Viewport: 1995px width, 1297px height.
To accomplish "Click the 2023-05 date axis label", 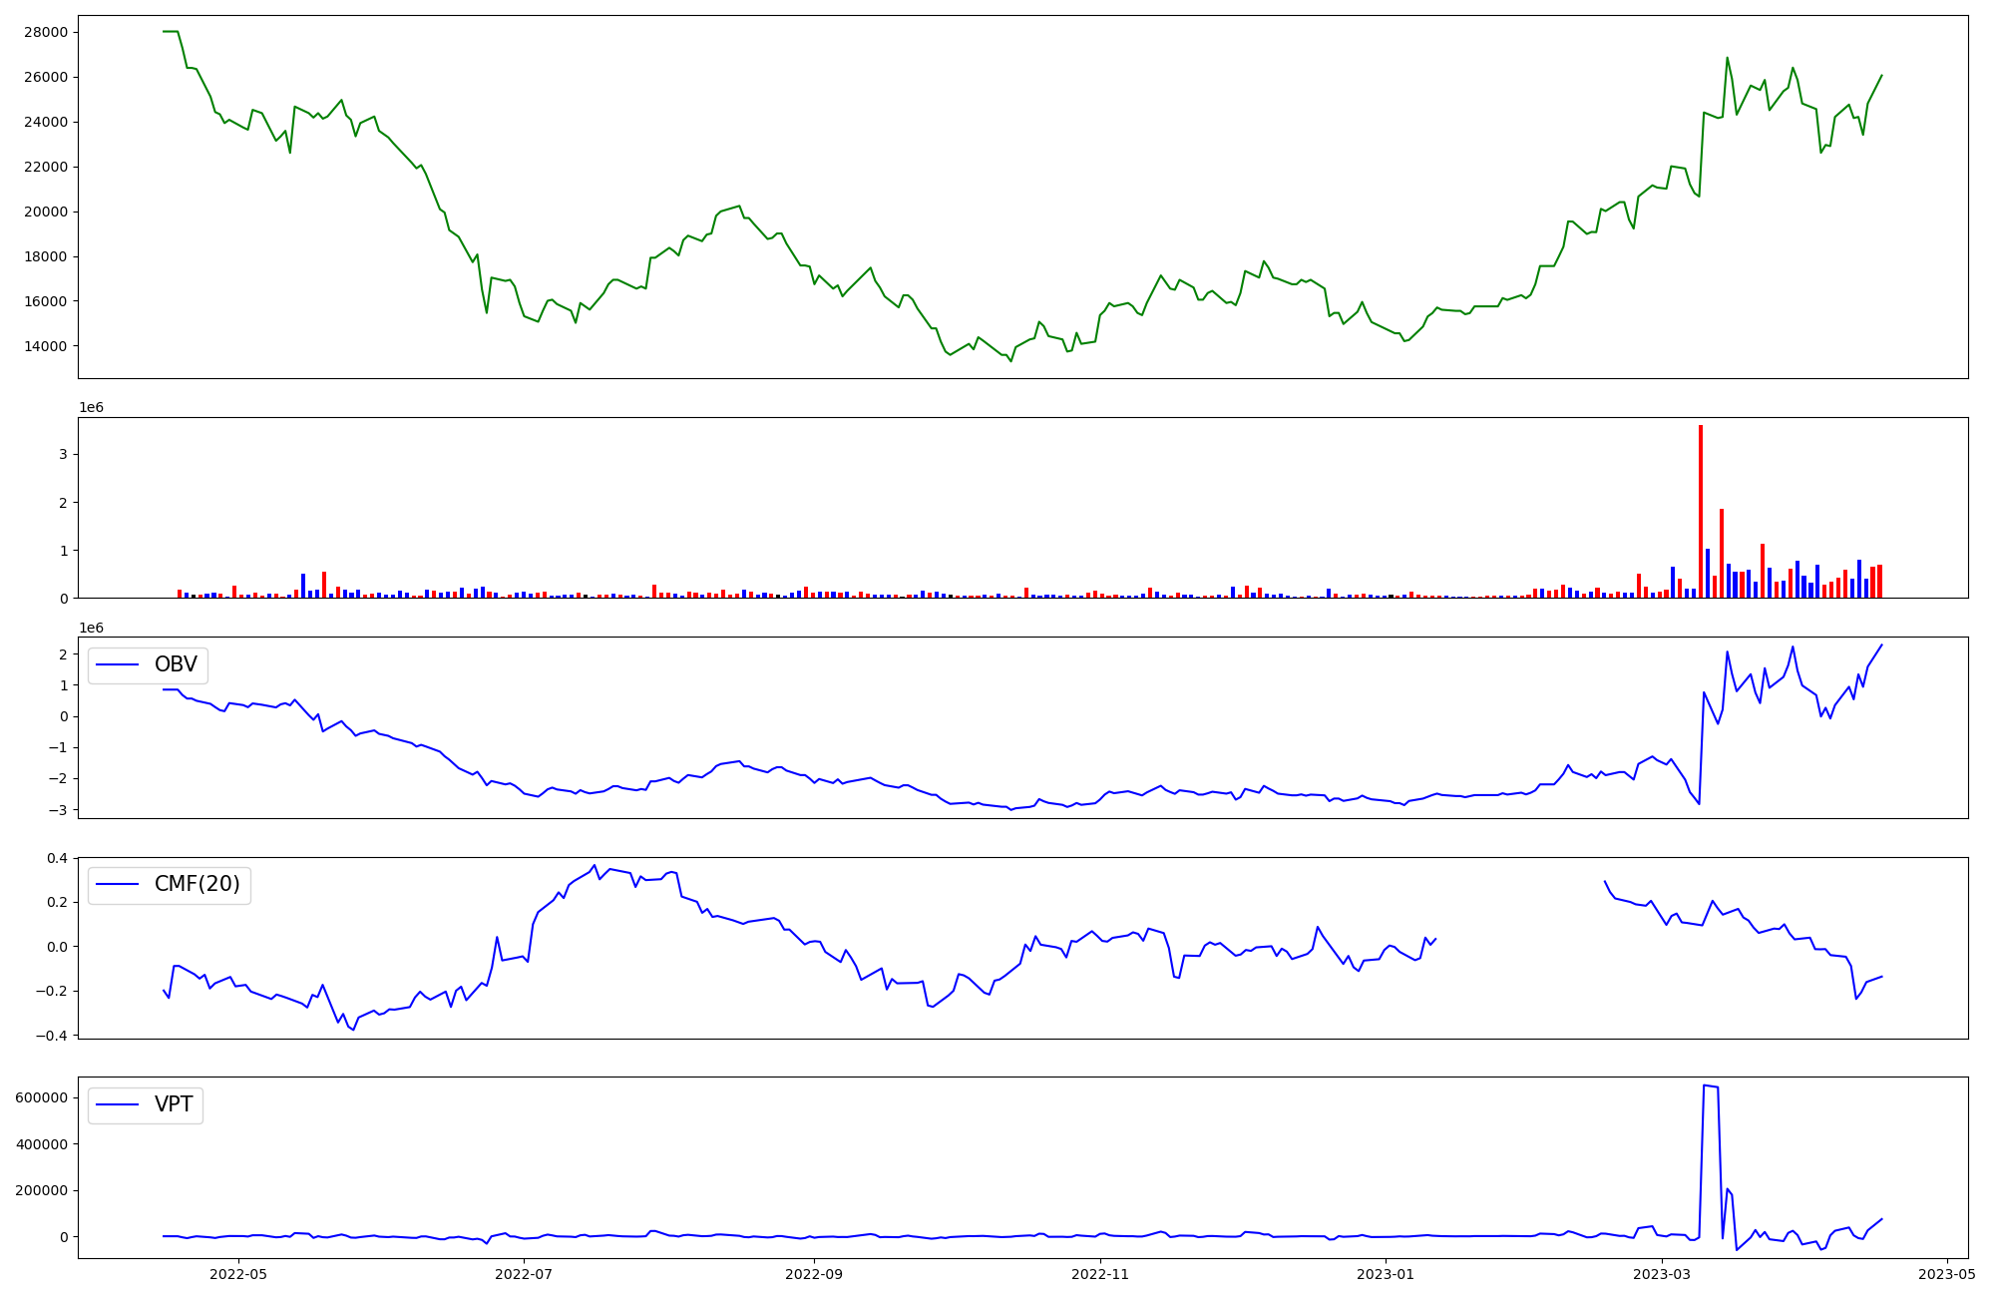I will 1947,1274.
